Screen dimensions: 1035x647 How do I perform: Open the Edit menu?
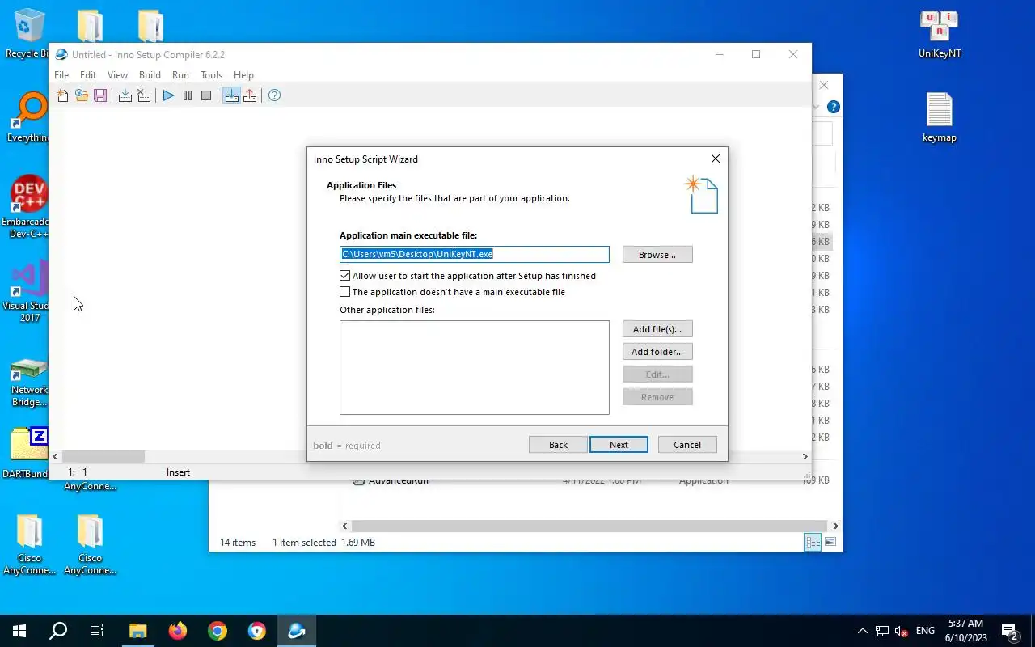(88, 75)
